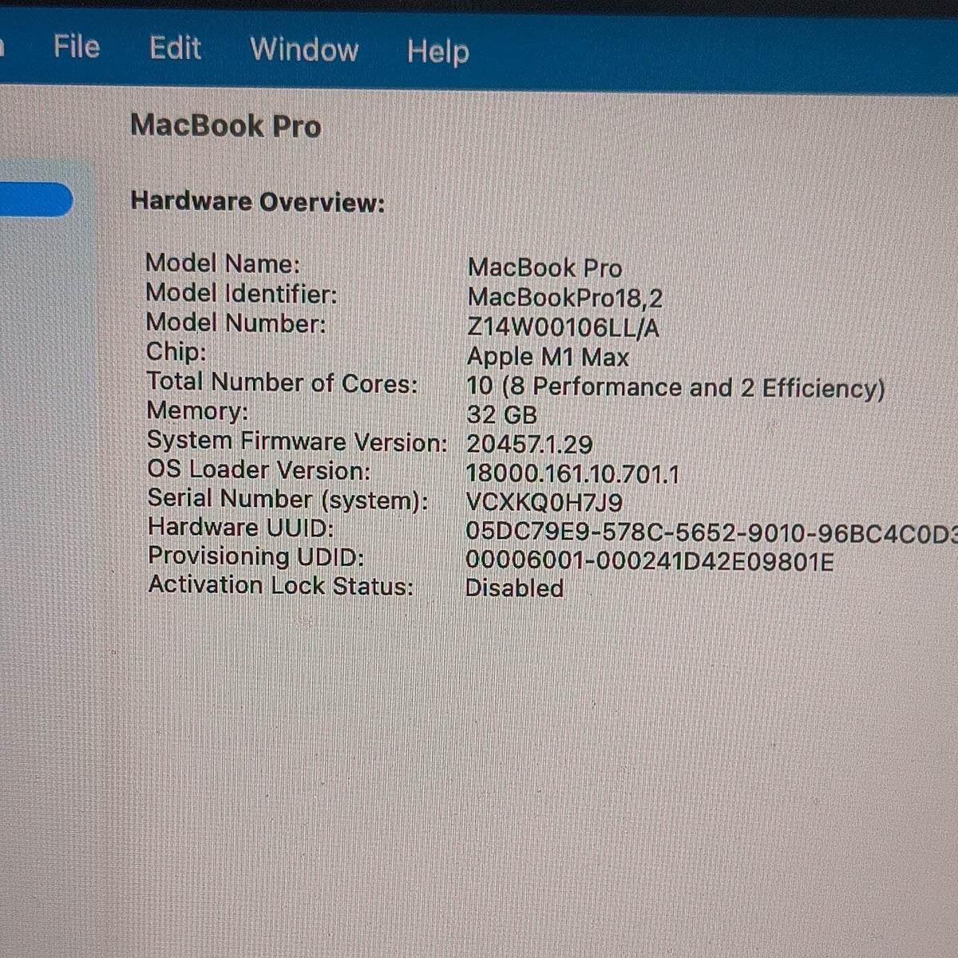Select UDID value 00006001-000241D42E09801E
Screen dimensions: 958x958
tap(649, 561)
